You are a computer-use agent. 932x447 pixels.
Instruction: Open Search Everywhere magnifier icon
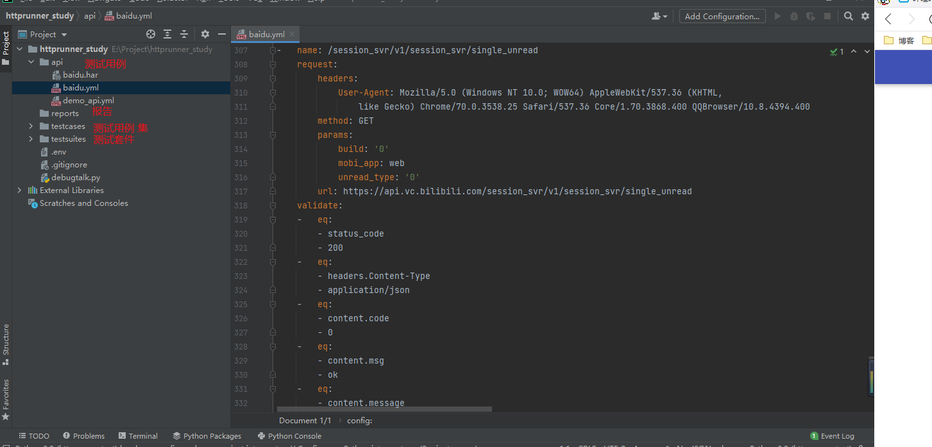coord(849,16)
